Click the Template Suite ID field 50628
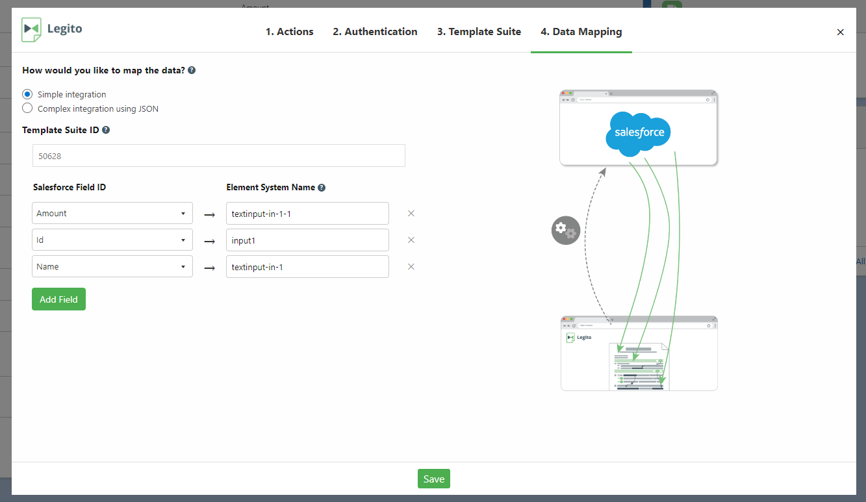866x502 pixels. [219, 156]
